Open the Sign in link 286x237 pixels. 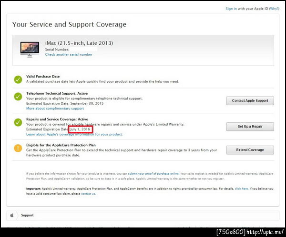(x=231, y=9)
